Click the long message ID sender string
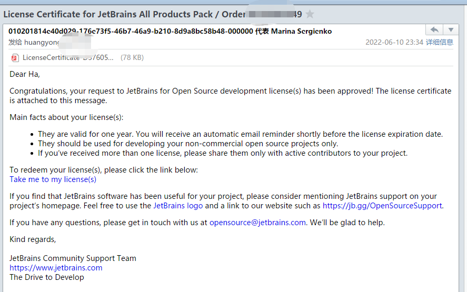The image size is (467, 292). 131,31
